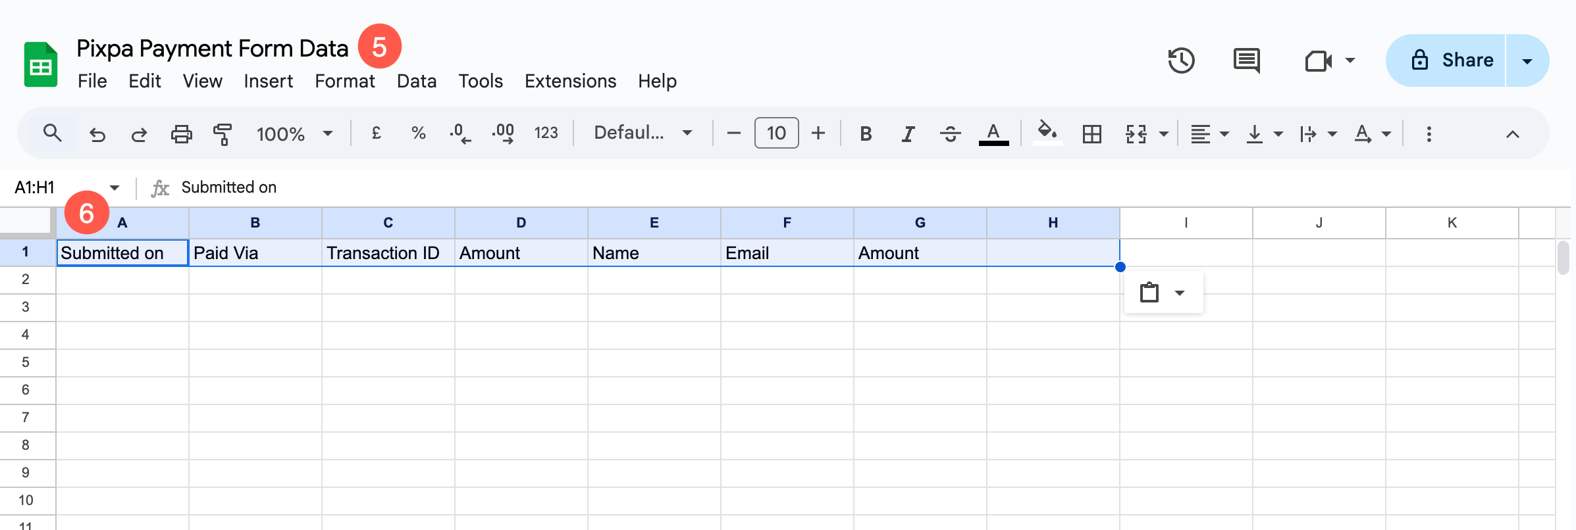This screenshot has height=530, width=1576.
Task: Open the Tools menu
Action: coord(481,81)
